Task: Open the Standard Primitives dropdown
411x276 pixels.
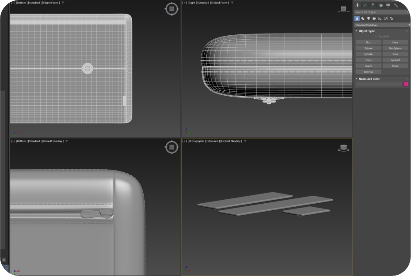Action: pos(381,25)
